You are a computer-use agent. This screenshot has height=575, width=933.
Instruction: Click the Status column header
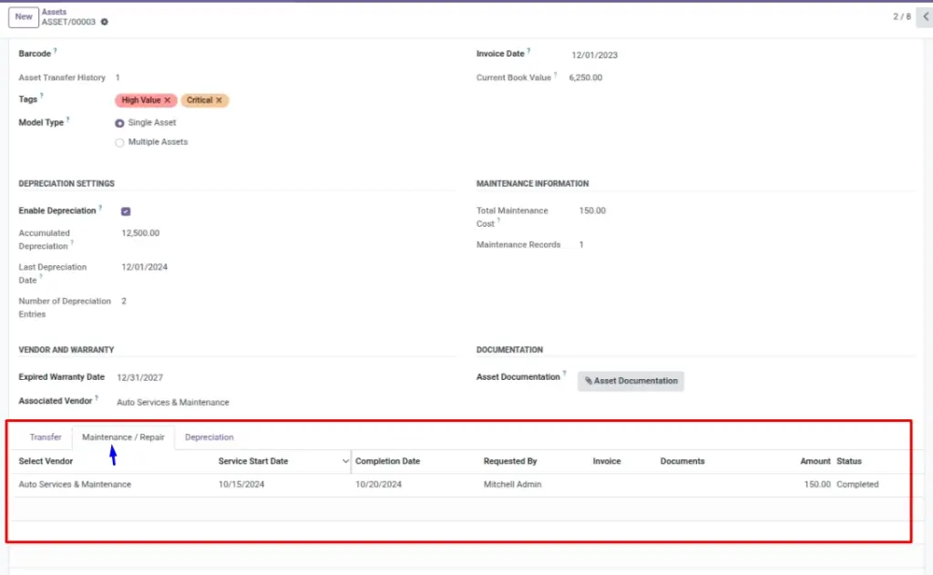pyautogui.click(x=848, y=461)
